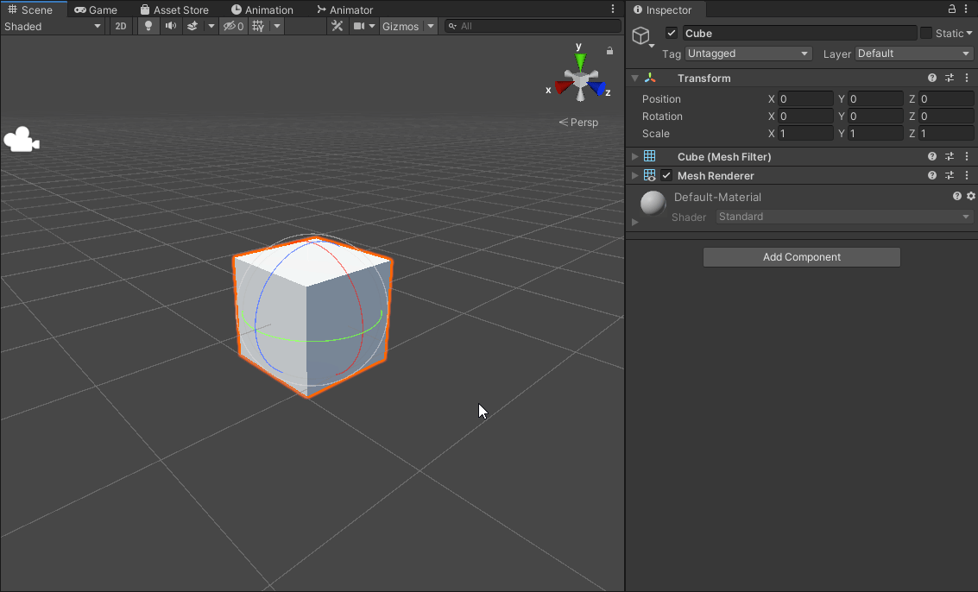978x592 pixels.
Task: Click the Gizmos button
Action: (401, 26)
